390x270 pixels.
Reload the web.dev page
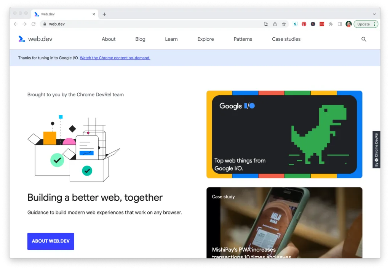[x=34, y=24]
